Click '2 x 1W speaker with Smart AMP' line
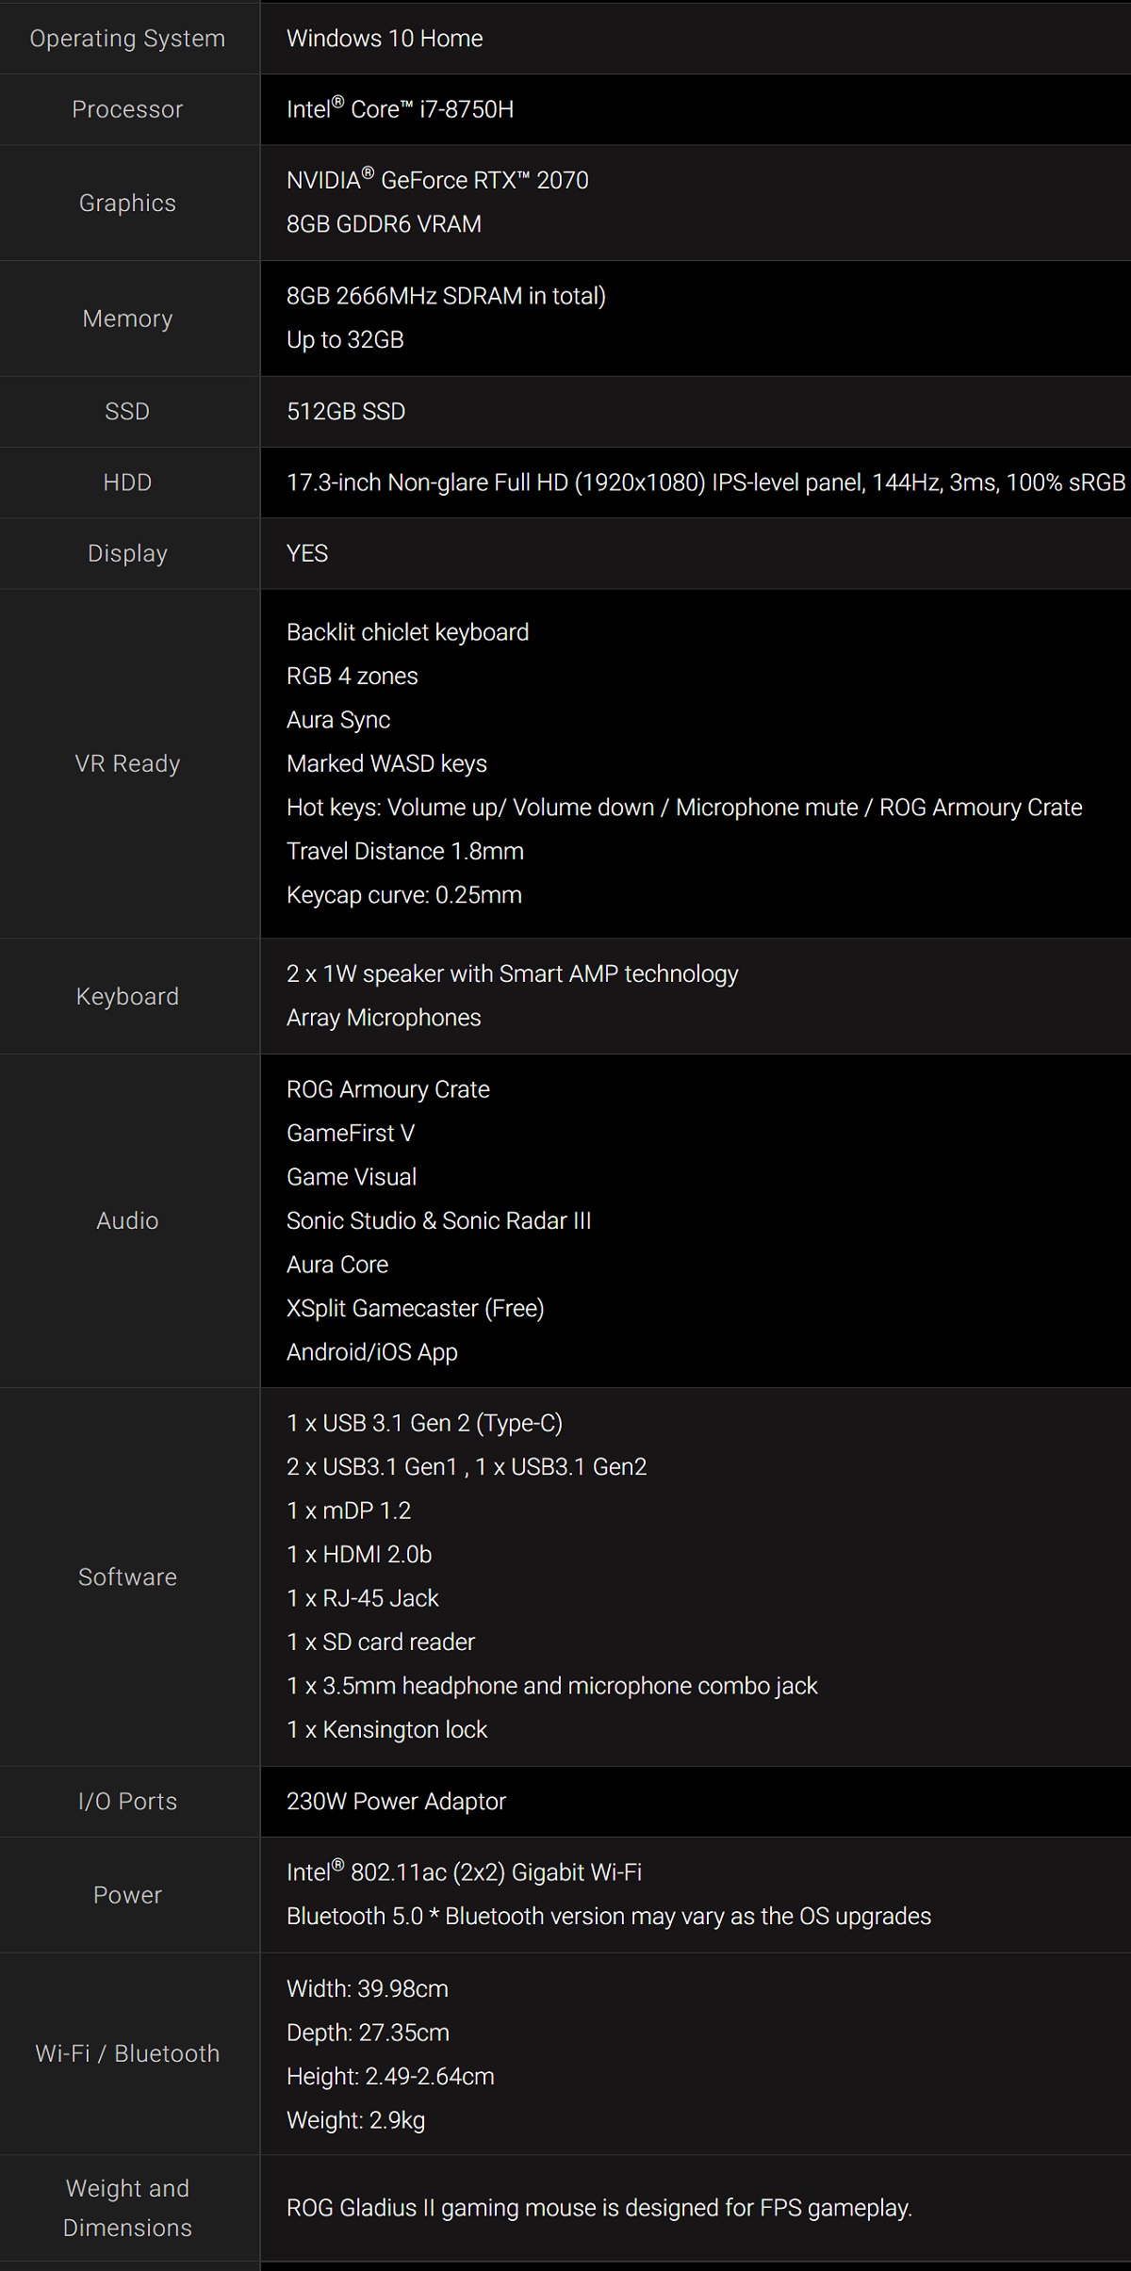This screenshot has height=2271, width=1131. pyautogui.click(x=513, y=974)
